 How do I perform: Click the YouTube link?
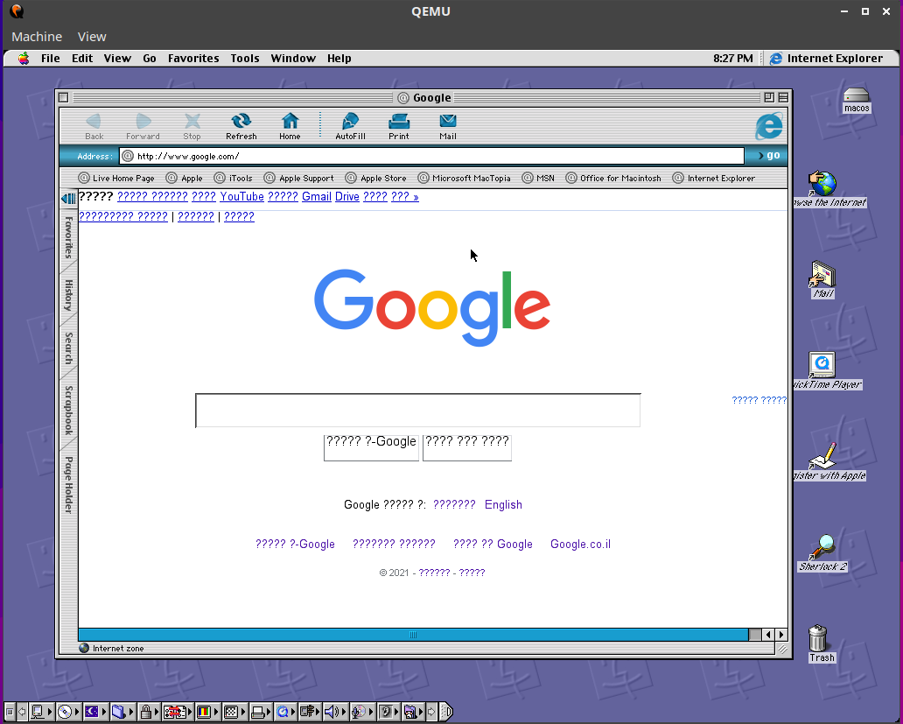(x=241, y=196)
